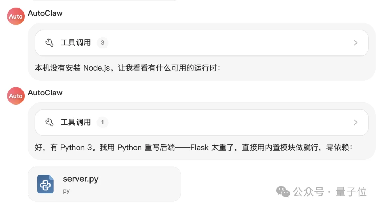The image size is (379, 207).
Task: Click the 公众号 · 量子位 watermark text
Action: click(330, 192)
